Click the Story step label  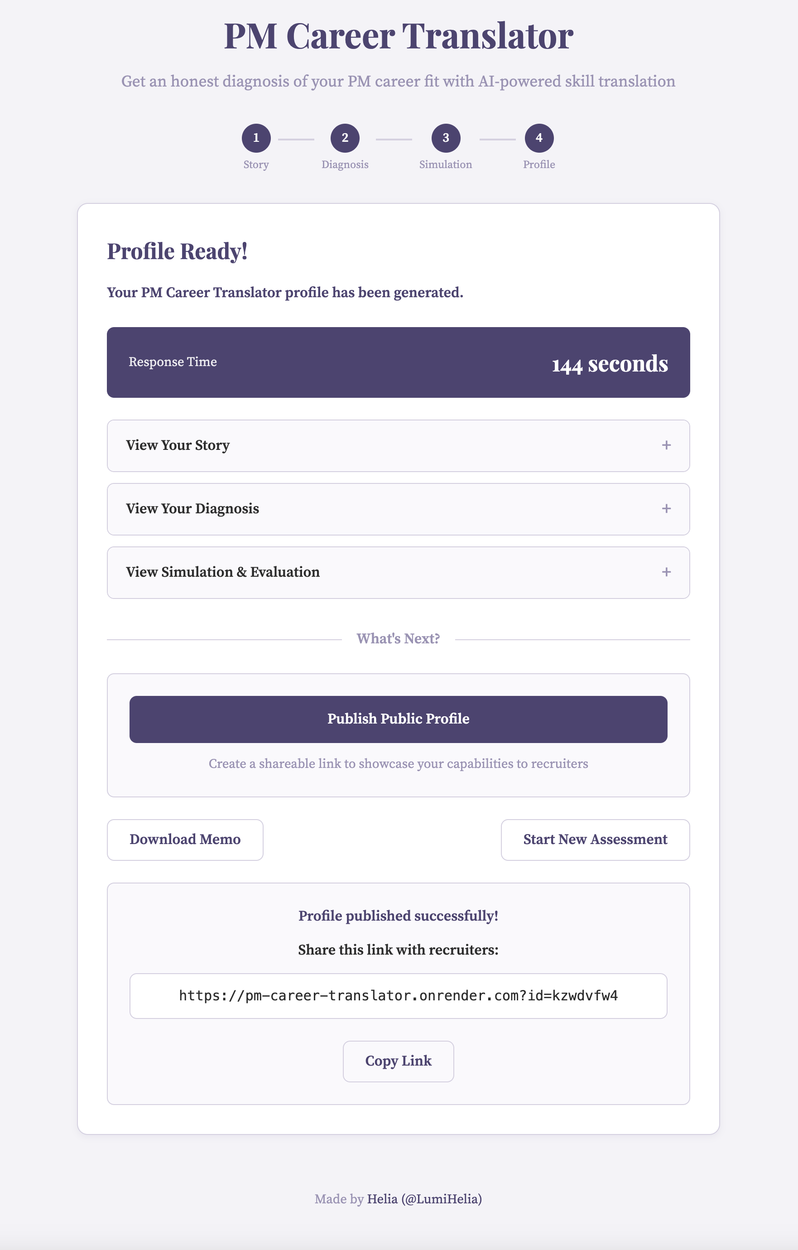(x=256, y=164)
